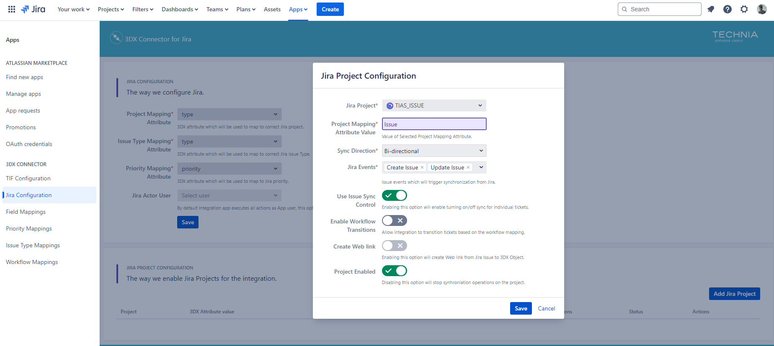The image size is (774, 346).
Task: Open the help question mark icon
Action: tap(728, 9)
